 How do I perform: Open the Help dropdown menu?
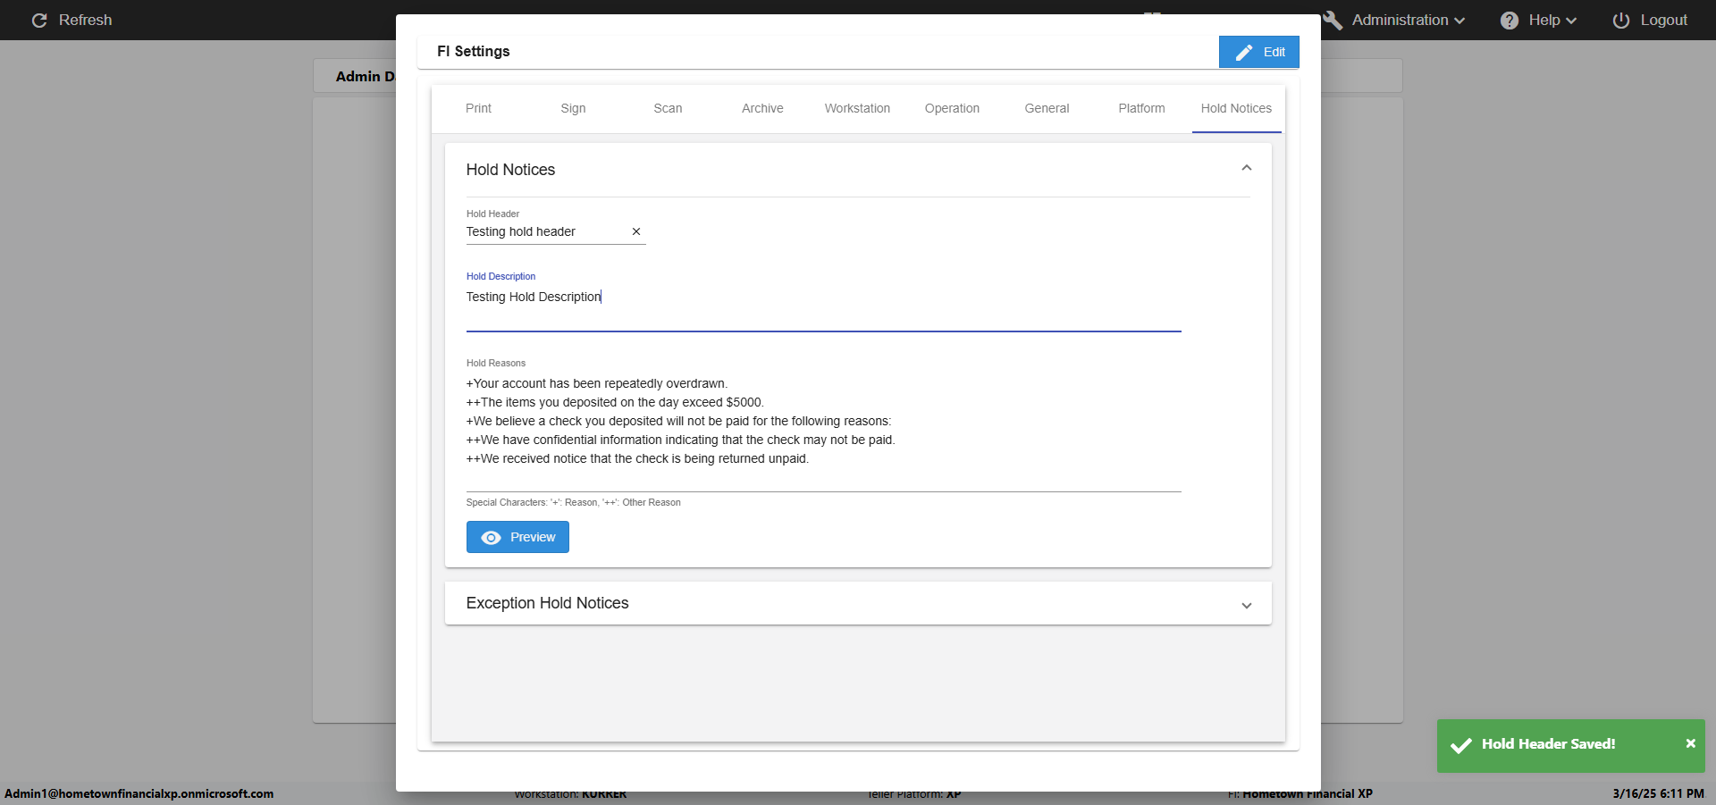[1552, 21]
